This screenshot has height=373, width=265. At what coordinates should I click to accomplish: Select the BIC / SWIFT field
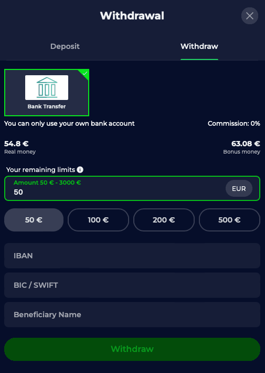pyautogui.click(x=132, y=285)
